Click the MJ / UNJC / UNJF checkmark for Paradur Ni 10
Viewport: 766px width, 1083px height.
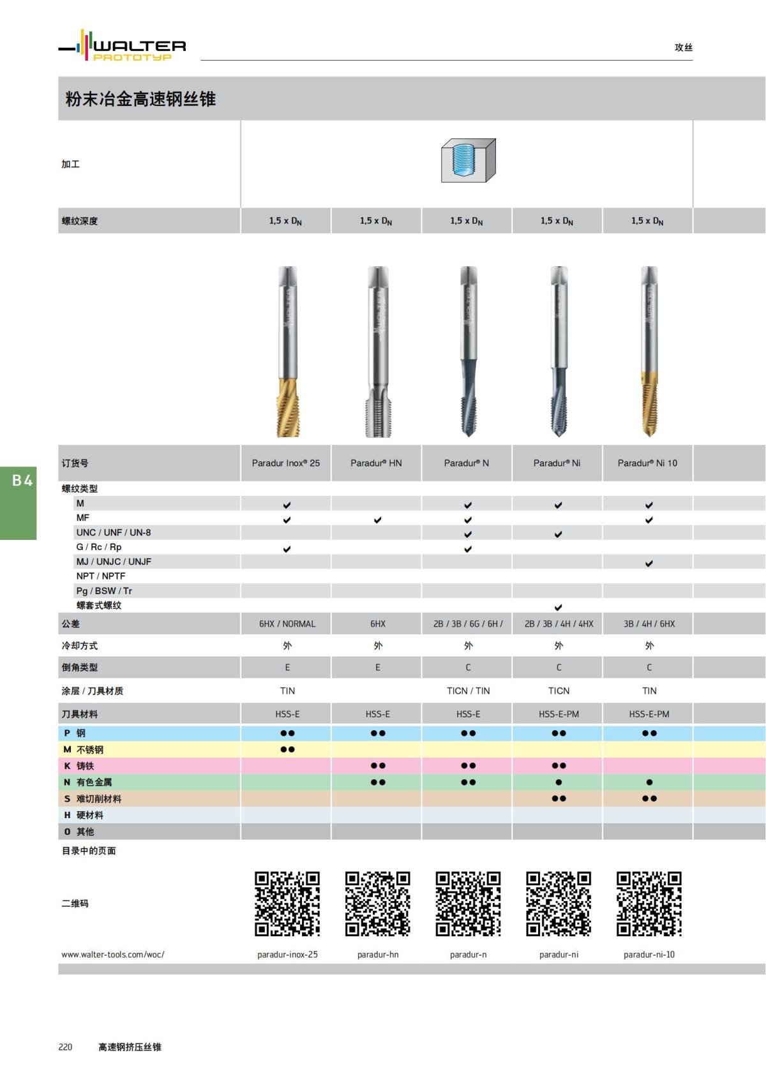coord(649,564)
